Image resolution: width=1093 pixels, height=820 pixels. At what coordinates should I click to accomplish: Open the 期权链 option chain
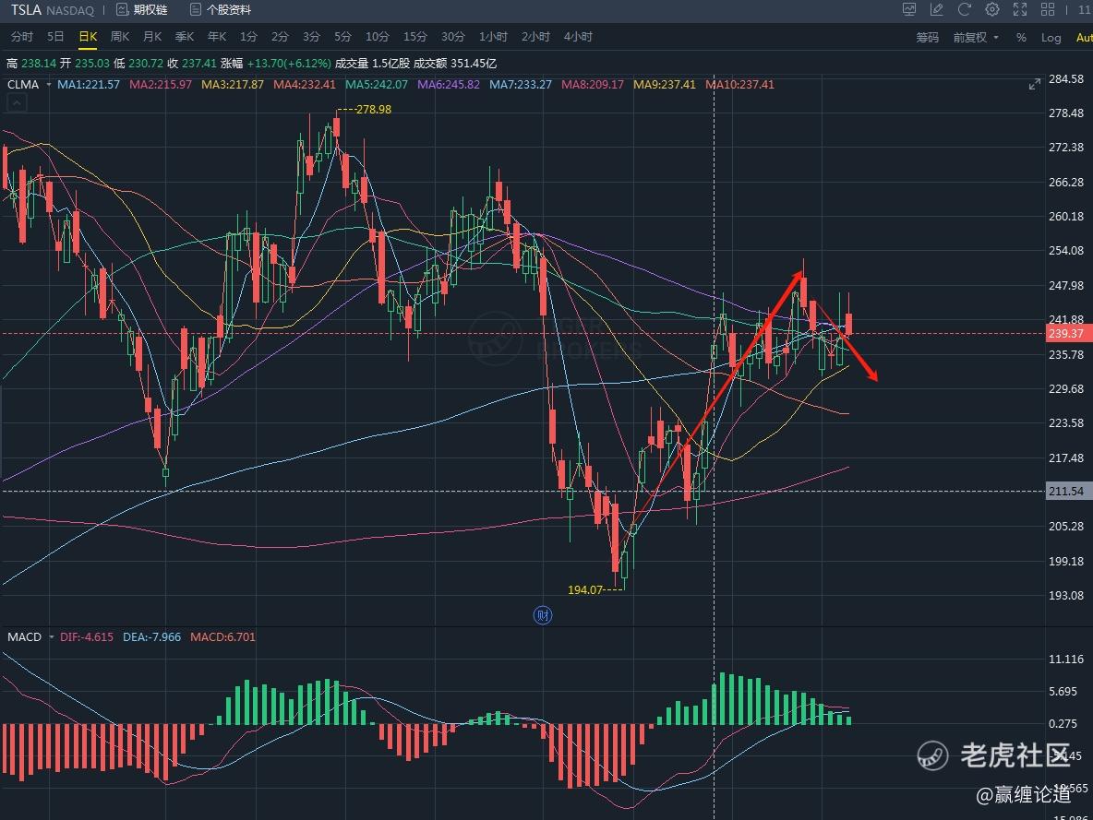point(142,10)
